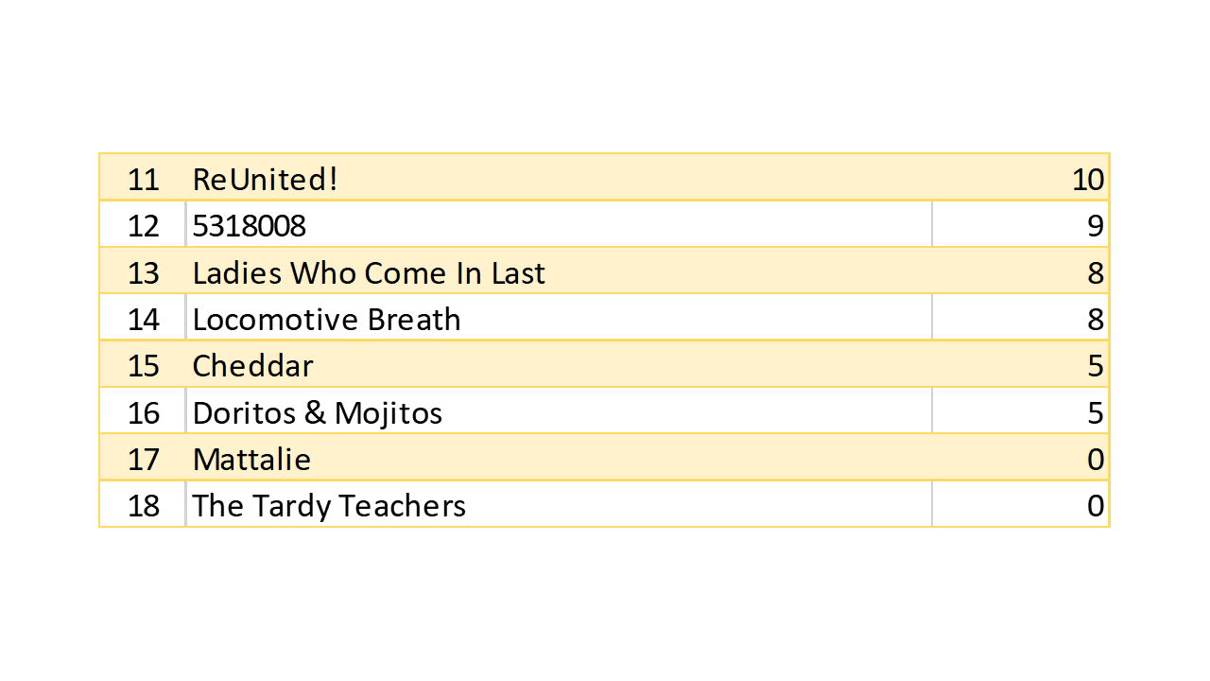Viewport: 1210px width, 681px height.
Task: Click the score 9 for 5318008
Action: point(1095,225)
